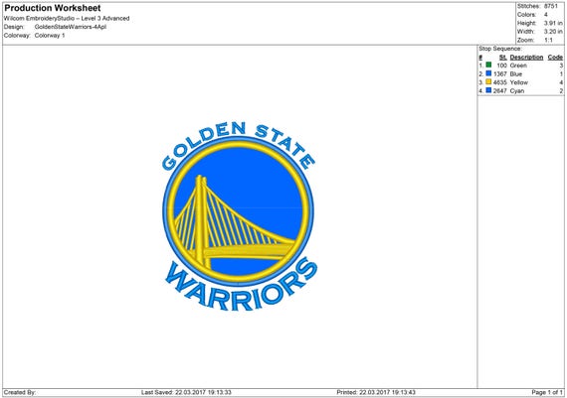This screenshot has width=567, height=398.
Task: Click the 'Zoom:' label
Action: point(525,40)
